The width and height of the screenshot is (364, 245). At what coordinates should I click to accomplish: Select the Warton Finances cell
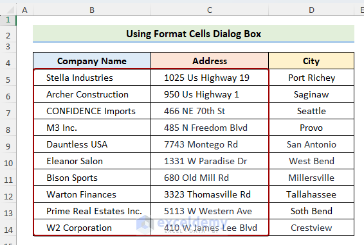92,194
